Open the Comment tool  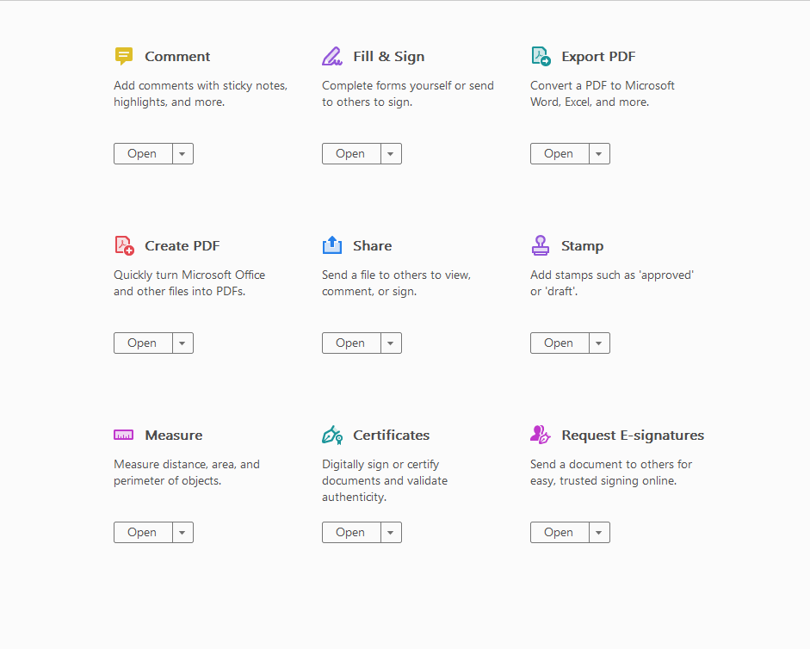pos(142,153)
